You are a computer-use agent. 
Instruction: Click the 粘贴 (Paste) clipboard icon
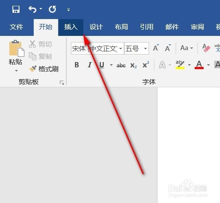(x=17, y=48)
